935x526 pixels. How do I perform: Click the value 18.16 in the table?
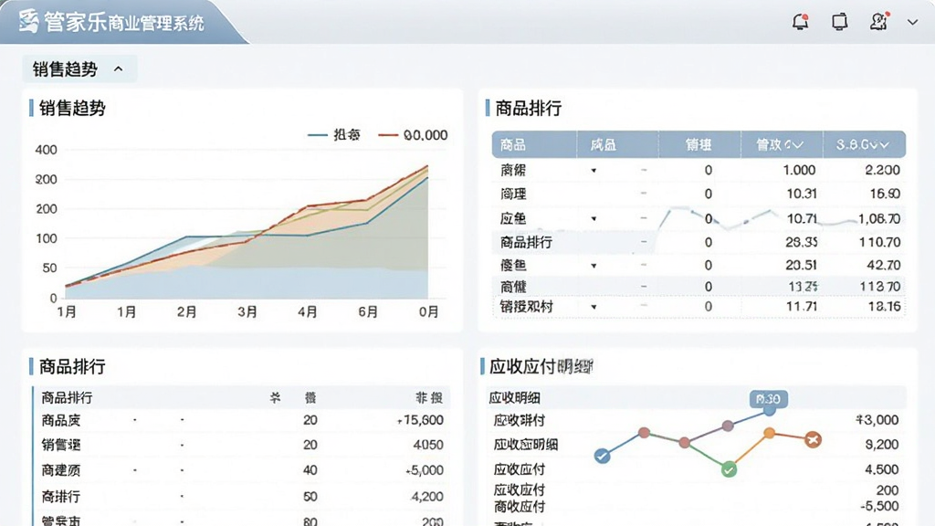(x=884, y=307)
